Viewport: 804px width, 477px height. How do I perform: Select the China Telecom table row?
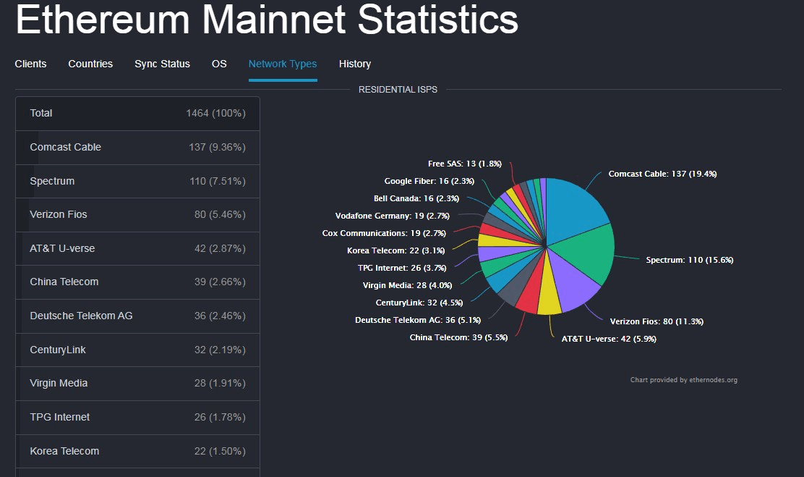(x=137, y=282)
